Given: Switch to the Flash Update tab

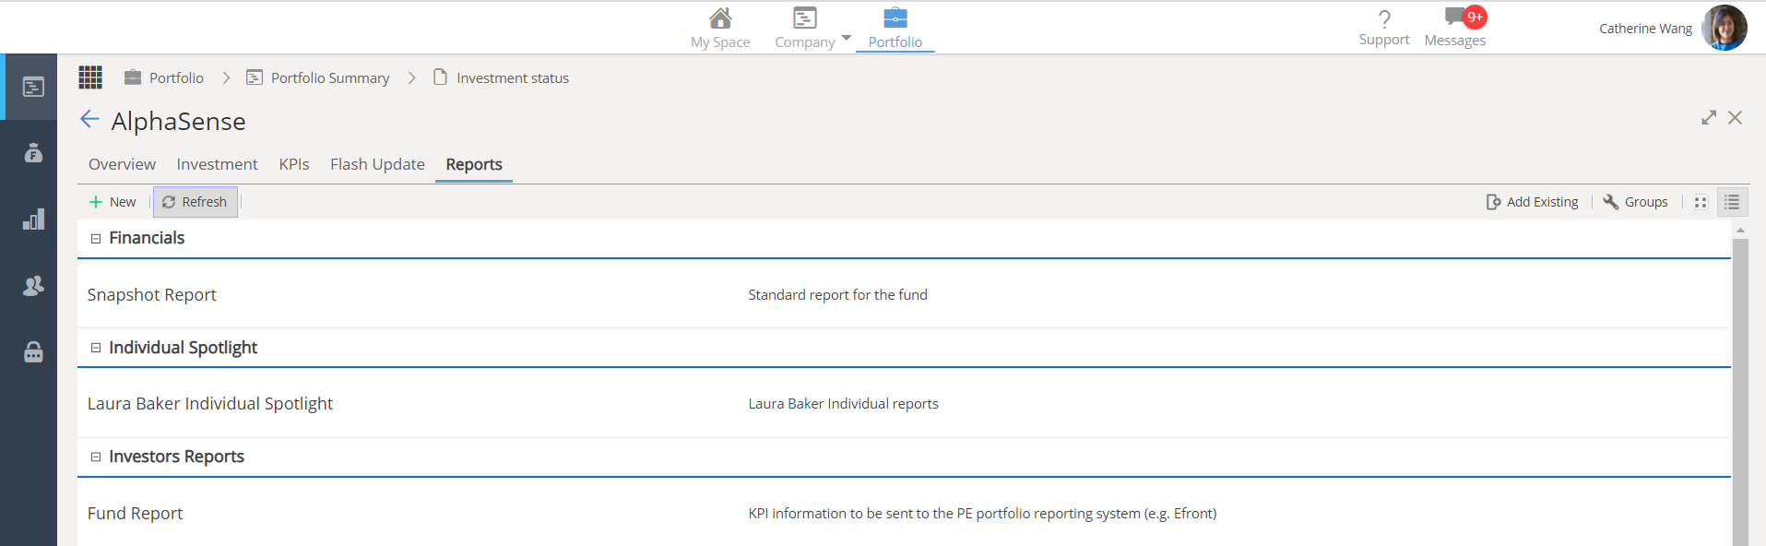Looking at the screenshot, I should coord(377,164).
